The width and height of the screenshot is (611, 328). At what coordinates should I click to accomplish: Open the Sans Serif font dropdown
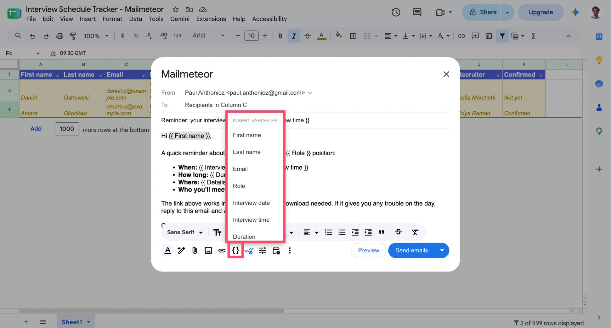[x=185, y=232]
